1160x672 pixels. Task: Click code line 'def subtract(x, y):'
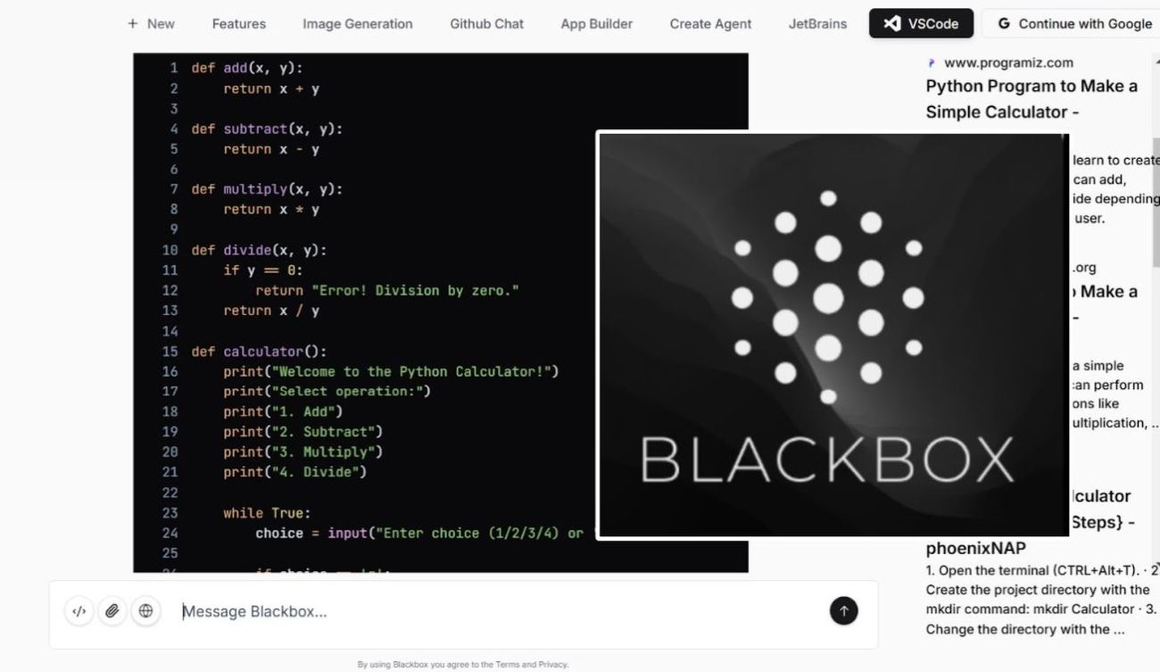(267, 129)
